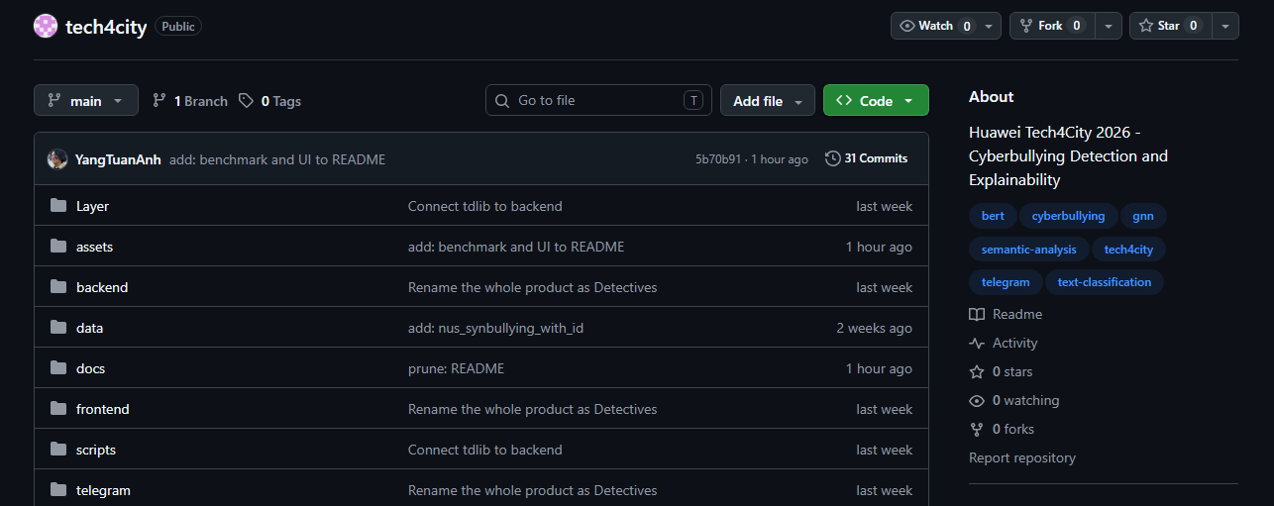Image resolution: width=1274 pixels, height=506 pixels.
Task: Open the main branch selector dropdown
Action: [85, 101]
